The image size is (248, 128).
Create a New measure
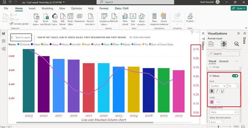click(154, 19)
